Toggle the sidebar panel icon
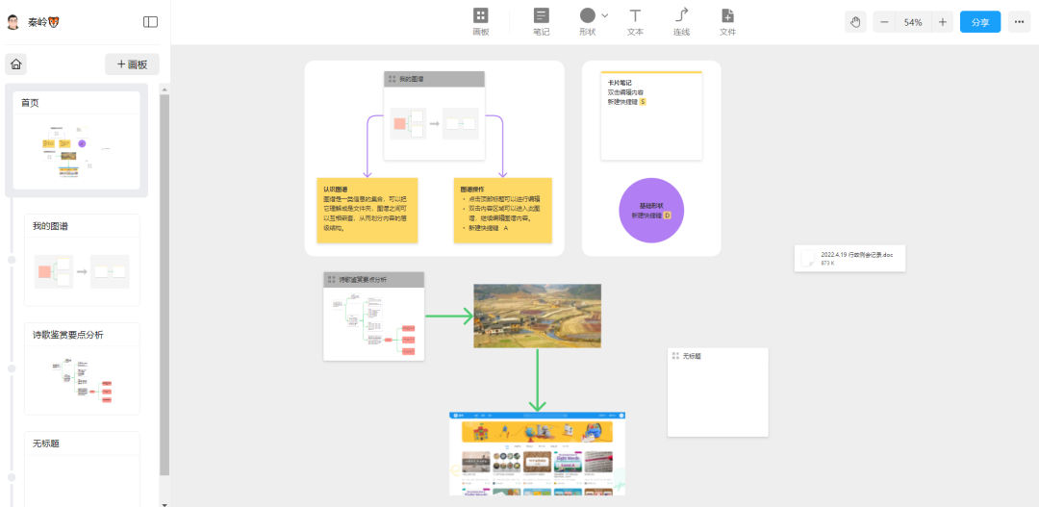 coord(150,22)
